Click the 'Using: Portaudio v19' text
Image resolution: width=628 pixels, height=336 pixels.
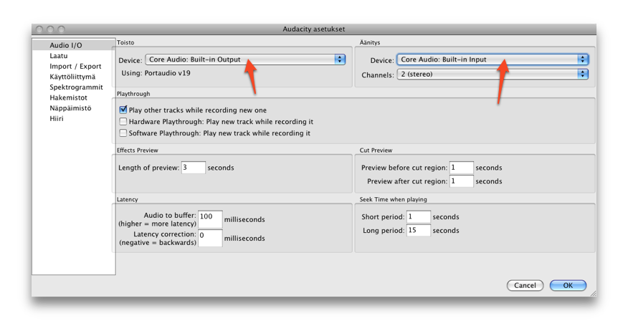coord(156,73)
